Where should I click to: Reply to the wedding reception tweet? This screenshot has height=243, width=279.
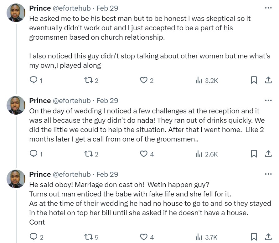click(34, 154)
